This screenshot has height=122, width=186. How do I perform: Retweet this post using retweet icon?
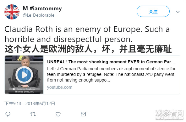(x=33, y=114)
